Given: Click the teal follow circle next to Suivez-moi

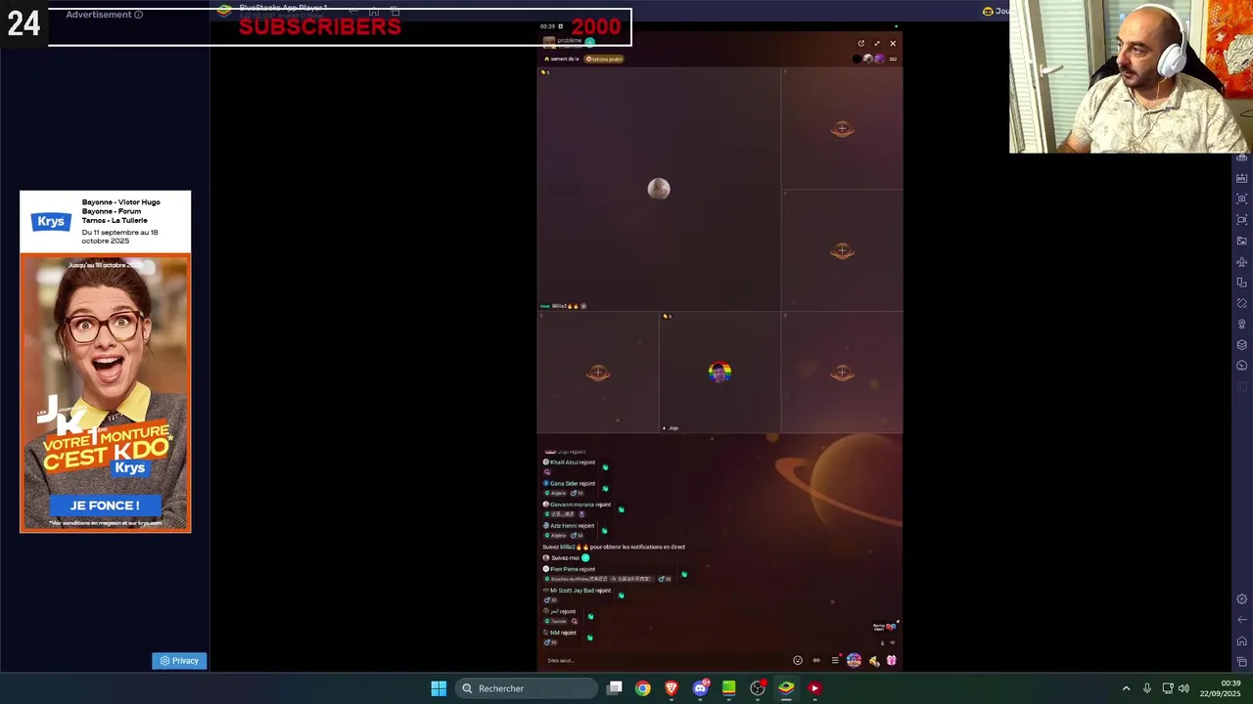Looking at the screenshot, I should (x=585, y=557).
